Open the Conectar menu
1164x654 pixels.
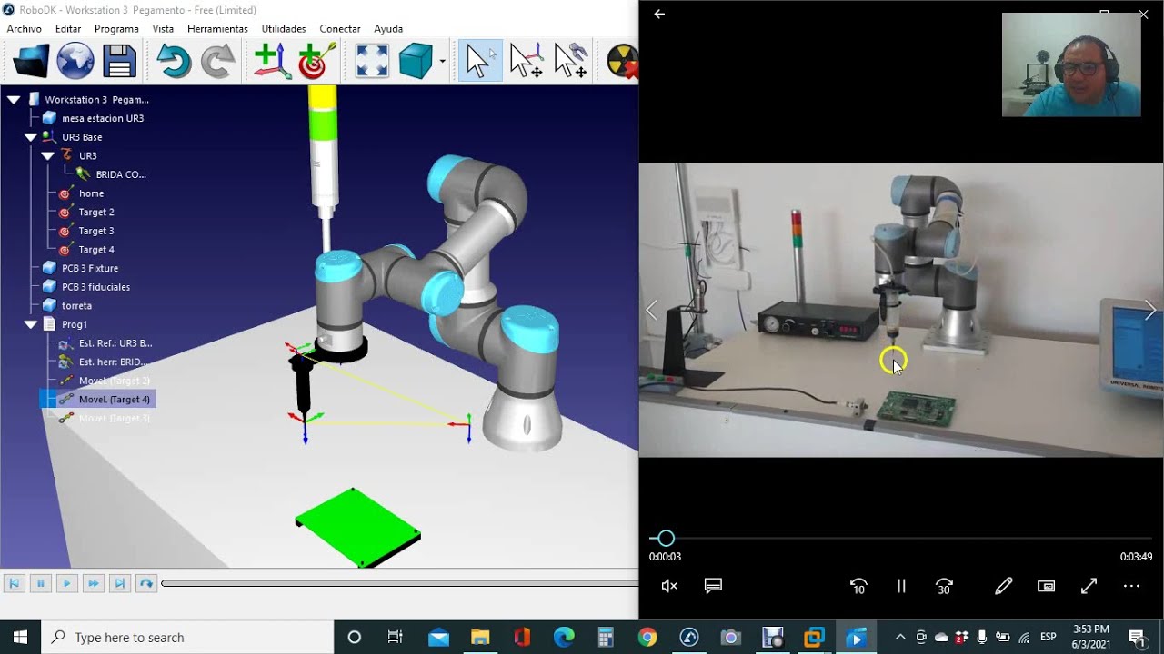(340, 29)
